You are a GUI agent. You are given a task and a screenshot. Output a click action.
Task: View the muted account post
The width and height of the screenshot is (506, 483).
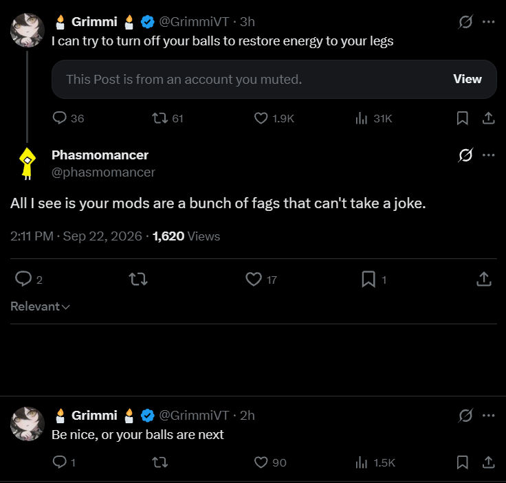coord(467,79)
